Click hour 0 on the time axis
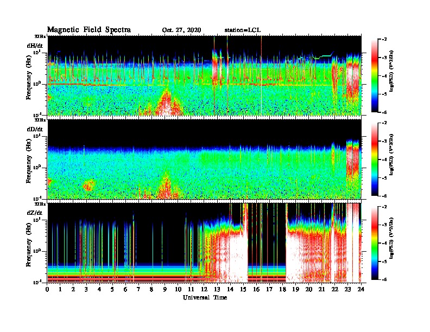Screen dimensions: 430x332 click(47, 289)
